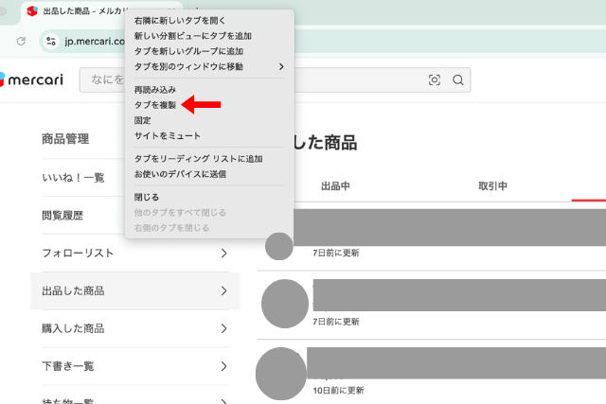Select サイトをミュート menu entry
The image size is (606, 404).
coord(168,136)
